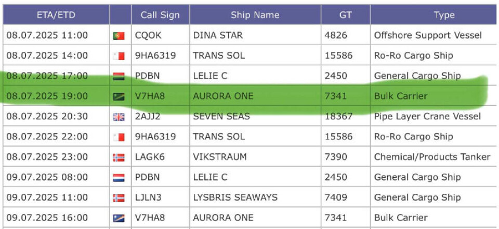499x229 pixels.
Task: Click the Marshall Islands flag in the 16:00 AURORA ONE row
Action: (x=119, y=218)
